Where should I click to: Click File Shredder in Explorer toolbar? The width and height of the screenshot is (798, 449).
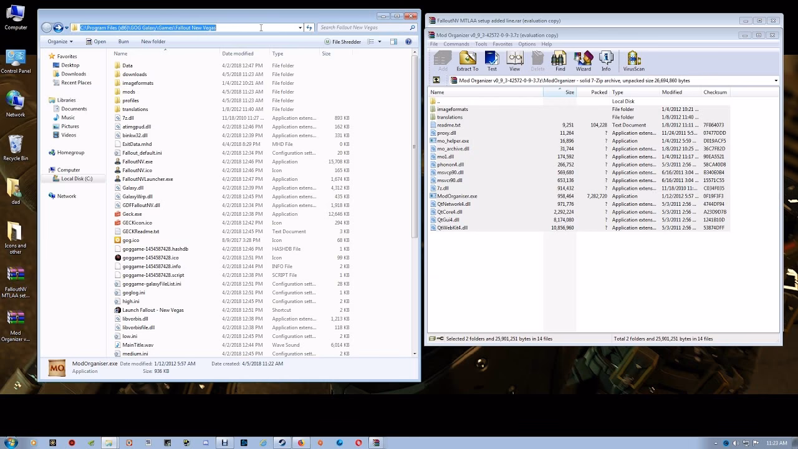pos(342,42)
